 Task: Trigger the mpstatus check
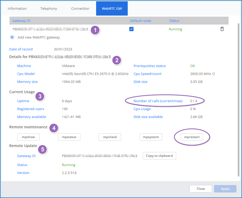coord(69,137)
